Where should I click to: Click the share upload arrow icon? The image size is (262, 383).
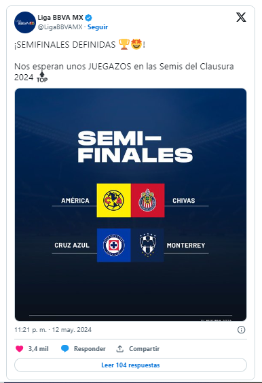(x=119, y=348)
